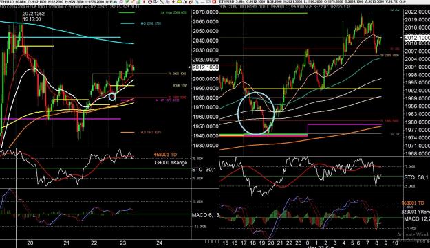Click the green arrow icon in left chart toolbar
The image size is (430, 248).
tap(127, 1)
